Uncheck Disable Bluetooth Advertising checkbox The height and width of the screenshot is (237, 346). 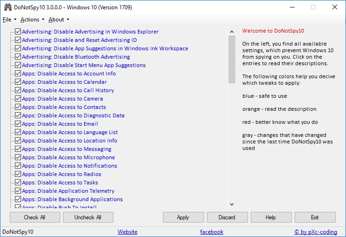click(18, 56)
